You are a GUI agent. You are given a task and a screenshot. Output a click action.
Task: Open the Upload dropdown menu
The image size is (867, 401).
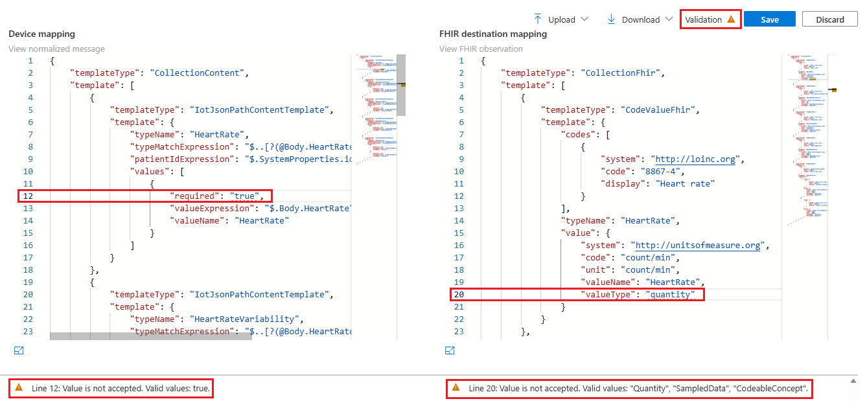point(585,19)
